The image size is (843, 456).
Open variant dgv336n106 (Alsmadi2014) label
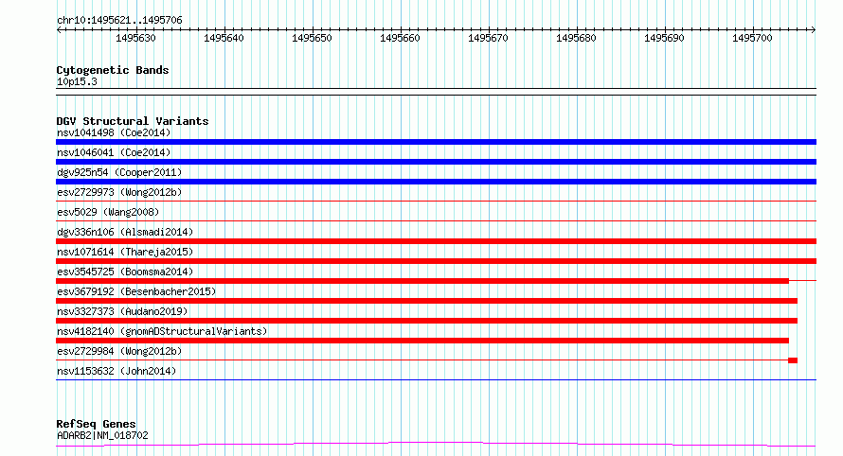click(125, 232)
